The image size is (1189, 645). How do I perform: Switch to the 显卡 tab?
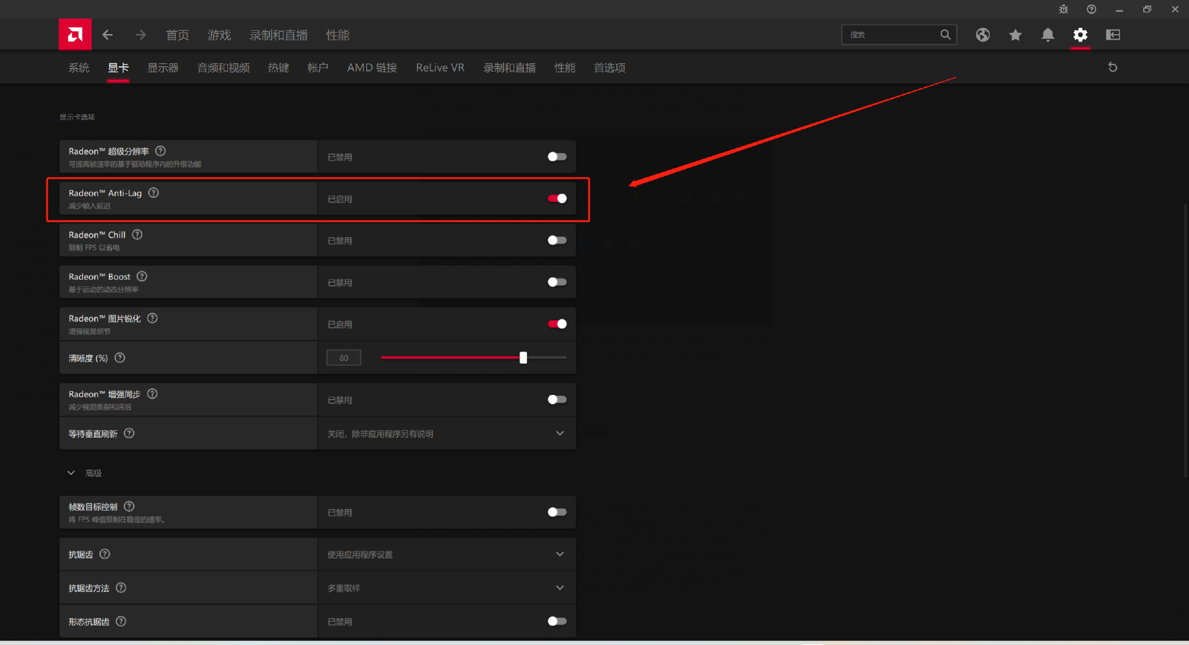pyautogui.click(x=118, y=67)
